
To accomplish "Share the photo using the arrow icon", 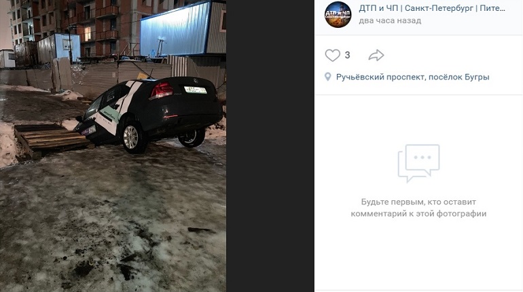I will coord(376,55).
